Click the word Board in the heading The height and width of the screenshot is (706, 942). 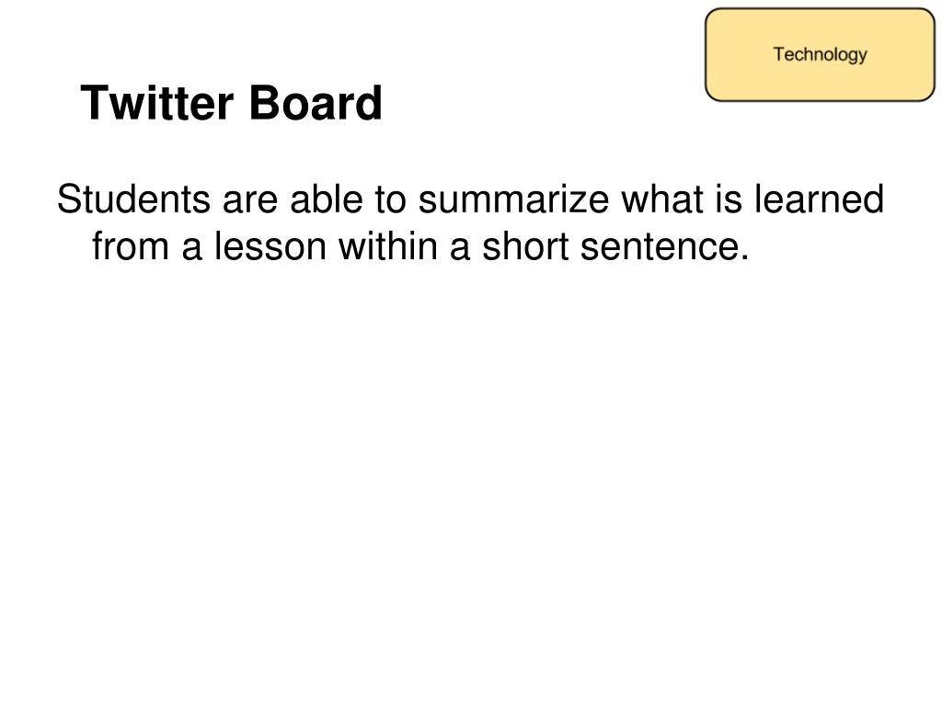pos(316,103)
